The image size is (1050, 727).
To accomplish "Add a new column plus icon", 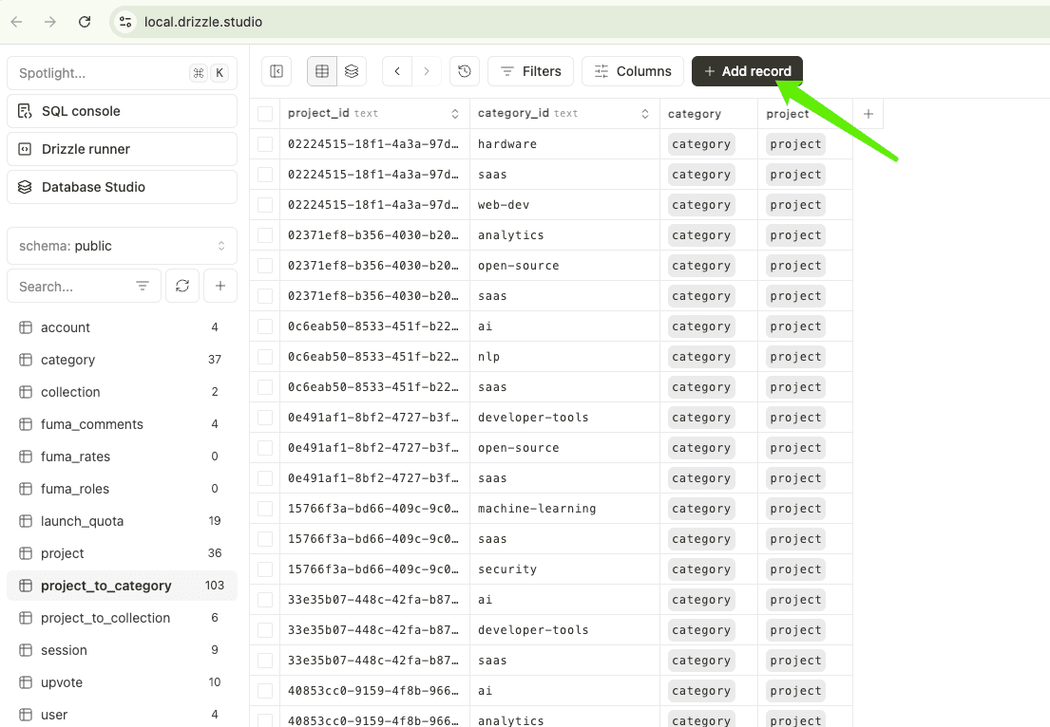I will click(869, 114).
